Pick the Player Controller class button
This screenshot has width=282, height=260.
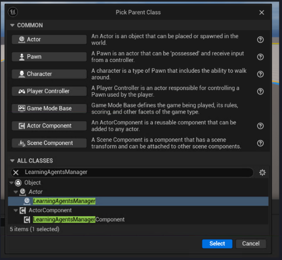coord(49,91)
